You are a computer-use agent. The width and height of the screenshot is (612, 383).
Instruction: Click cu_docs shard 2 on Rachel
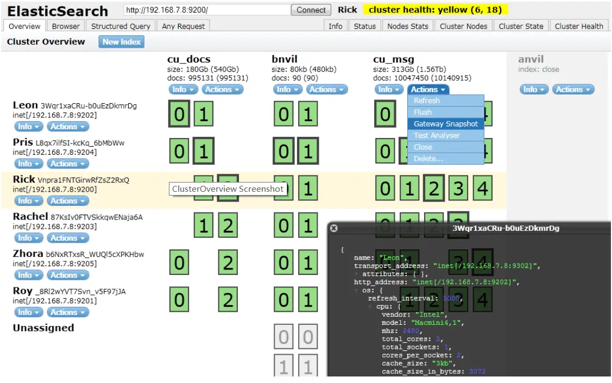pyautogui.click(x=228, y=225)
